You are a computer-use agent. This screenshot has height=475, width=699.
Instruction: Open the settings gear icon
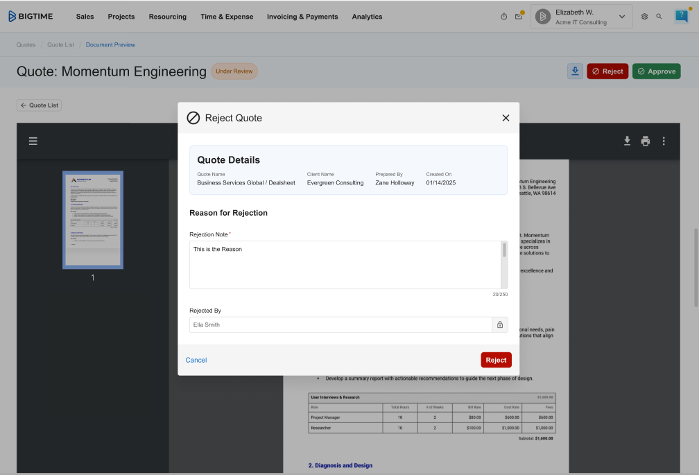(644, 17)
